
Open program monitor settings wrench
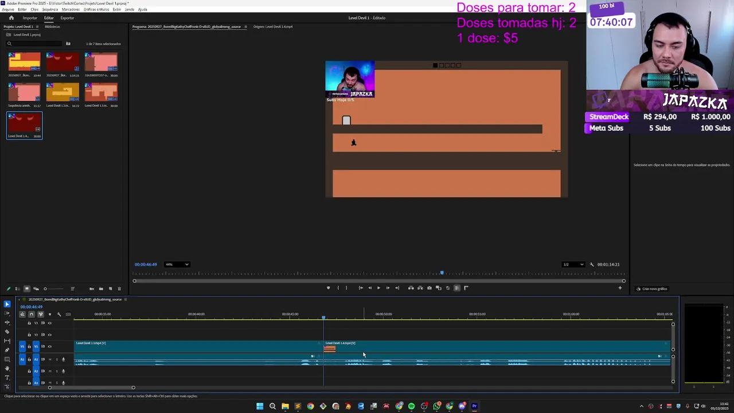(592, 264)
